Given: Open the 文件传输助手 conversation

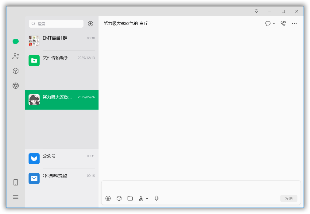Looking at the screenshot, I should tap(62, 60).
